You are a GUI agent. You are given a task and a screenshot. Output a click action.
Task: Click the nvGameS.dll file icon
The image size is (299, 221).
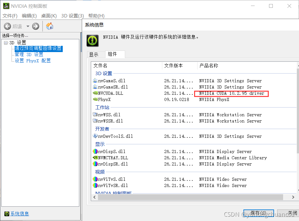point(95,81)
